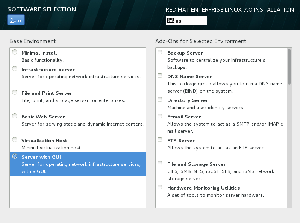300x223 pixels.
Task: Click the 'Server with GUI' label
Action: 41,157
